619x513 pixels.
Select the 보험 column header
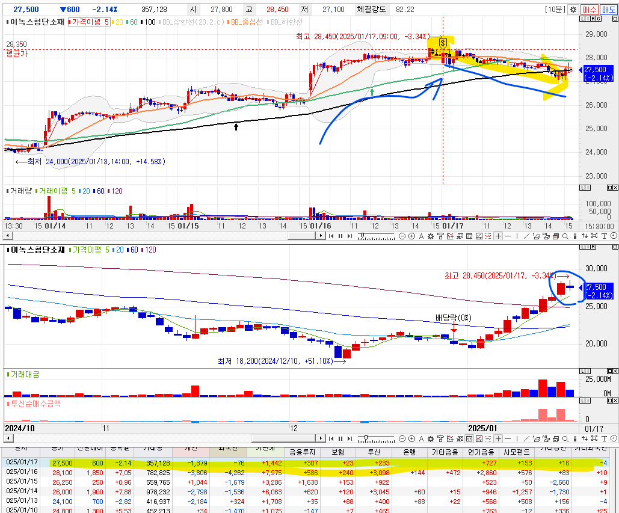[338, 452]
